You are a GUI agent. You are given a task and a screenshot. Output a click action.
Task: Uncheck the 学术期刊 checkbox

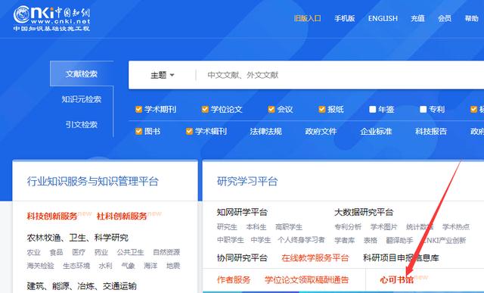[x=138, y=109]
